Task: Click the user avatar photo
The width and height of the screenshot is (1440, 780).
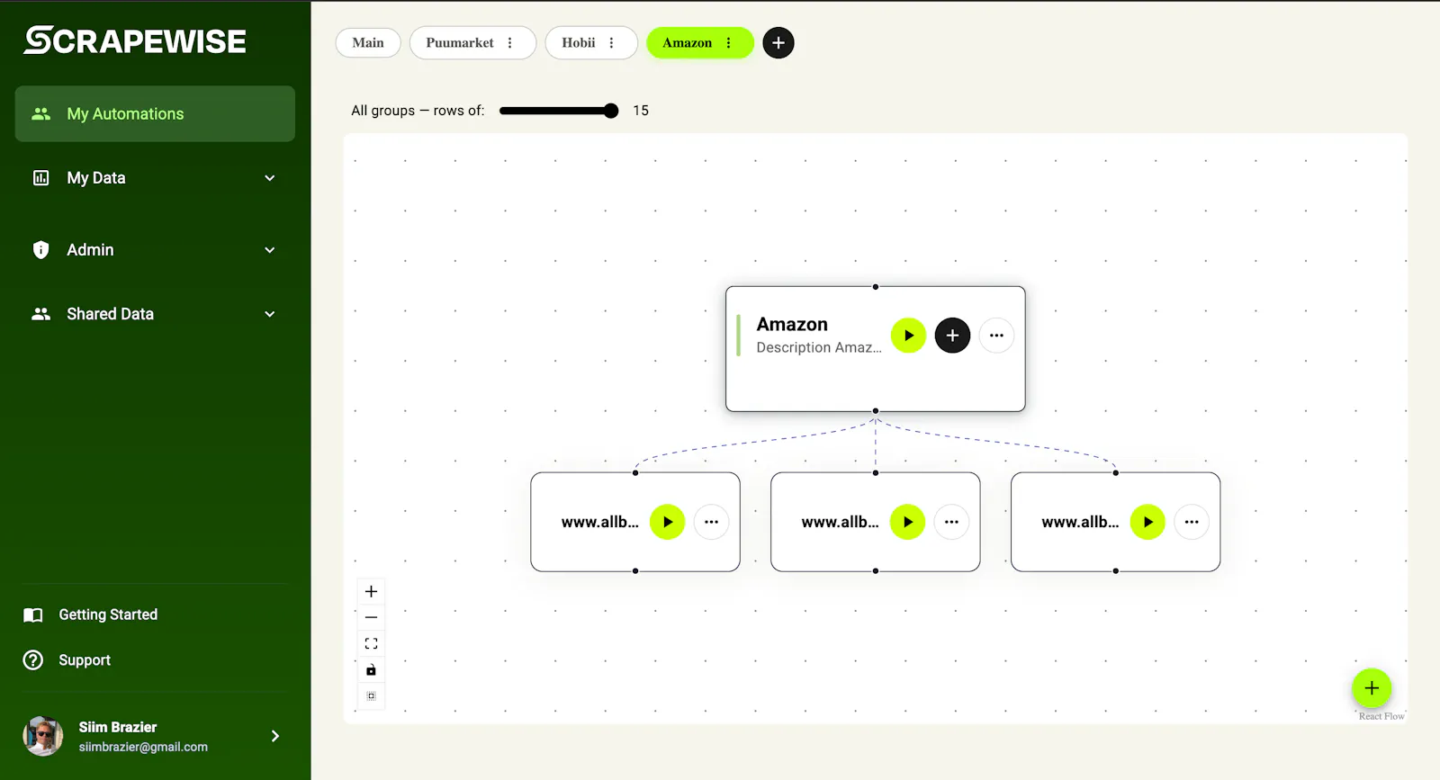Action: coord(42,736)
